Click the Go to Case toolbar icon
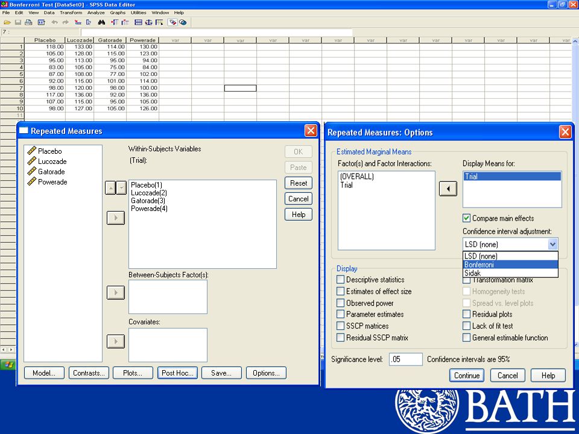Viewport: 579px width, 434px height. (x=78, y=22)
